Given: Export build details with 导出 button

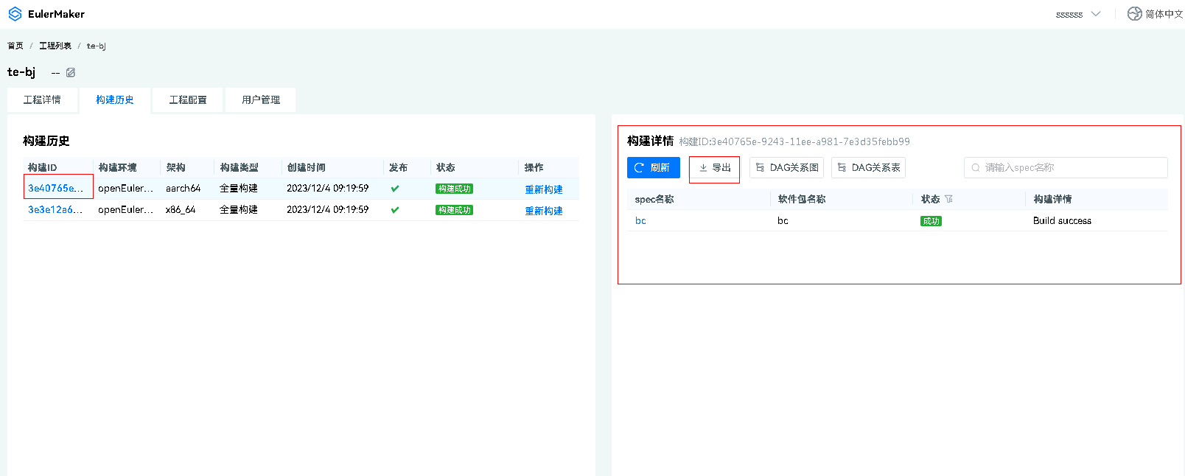Looking at the screenshot, I should click(x=714, y=168).
